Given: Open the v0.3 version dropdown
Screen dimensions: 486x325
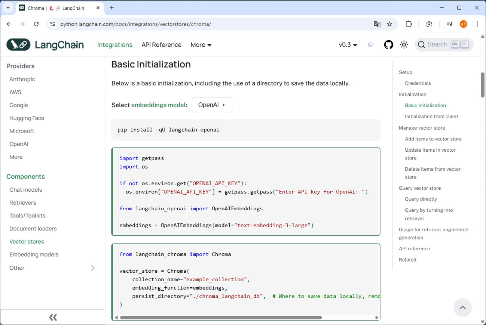Looking at the screenshot, I should [x=348, y=45].
